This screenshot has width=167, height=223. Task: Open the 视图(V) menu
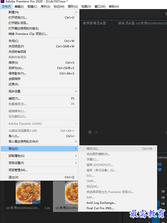86,7
